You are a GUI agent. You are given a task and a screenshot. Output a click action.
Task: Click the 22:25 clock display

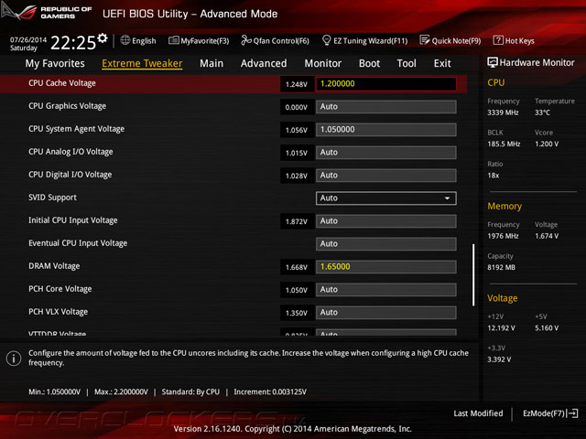click(73, 43)
